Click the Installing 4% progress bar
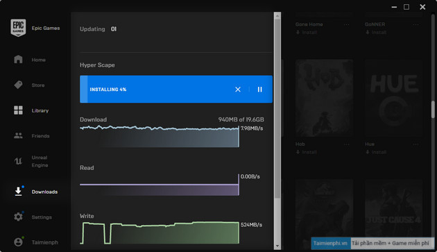The image size is (437, 252). pos(176,89)
